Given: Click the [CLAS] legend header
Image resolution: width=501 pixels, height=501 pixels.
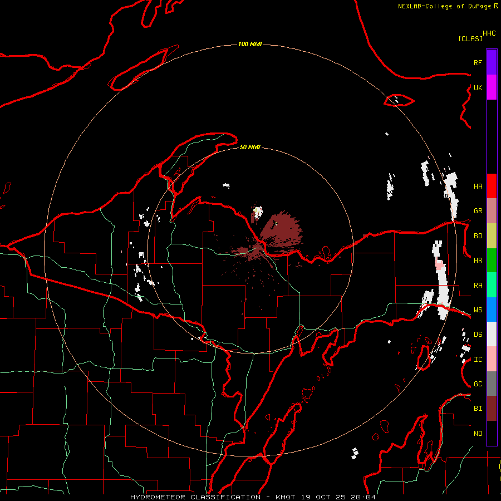Looking at the screenshot, I should [x=470, y=38].
